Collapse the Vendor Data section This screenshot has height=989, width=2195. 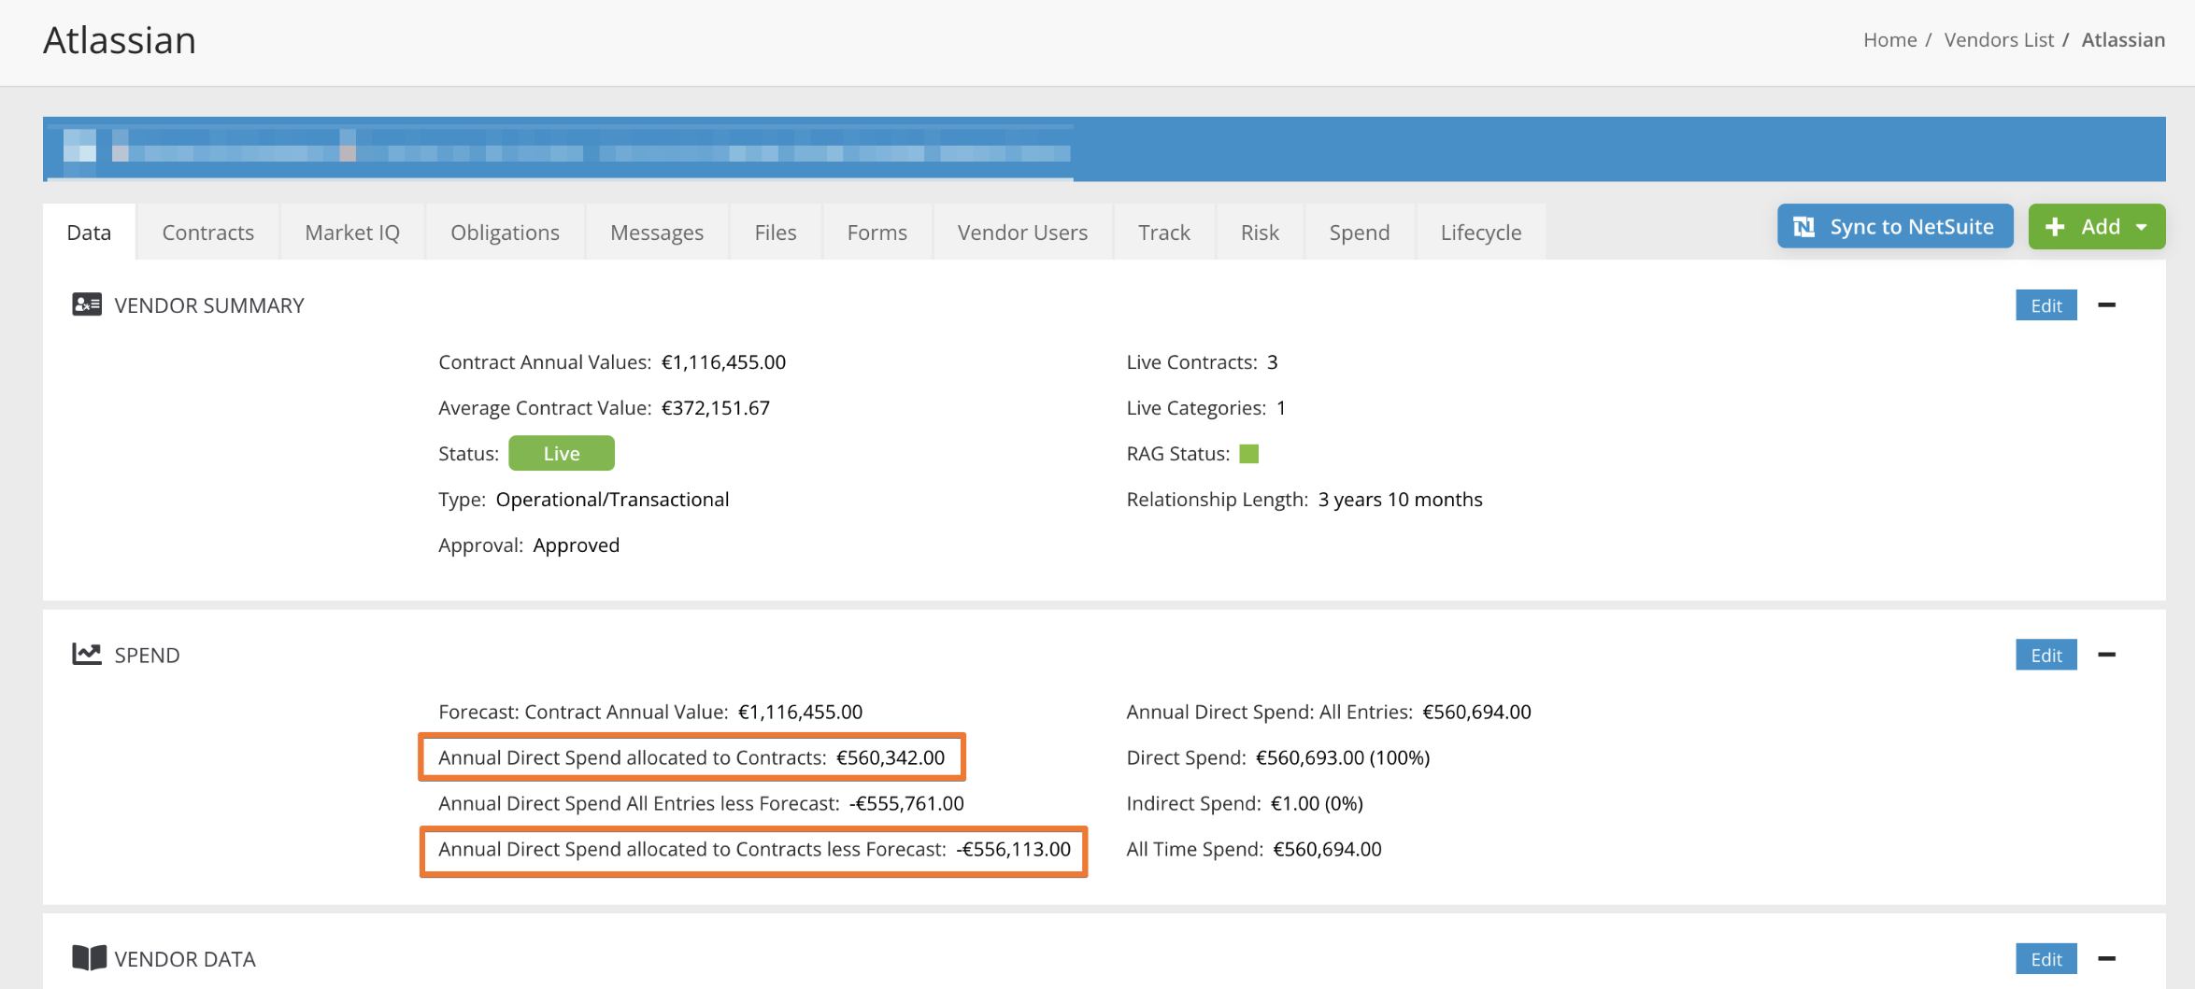(2106, 959)
